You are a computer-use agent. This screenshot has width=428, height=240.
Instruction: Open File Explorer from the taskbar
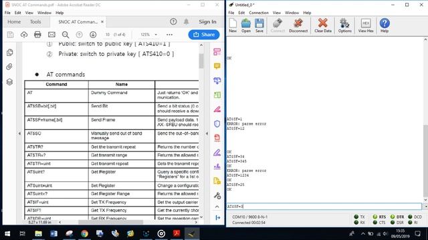pyautogui.click(x=38, y=233)
